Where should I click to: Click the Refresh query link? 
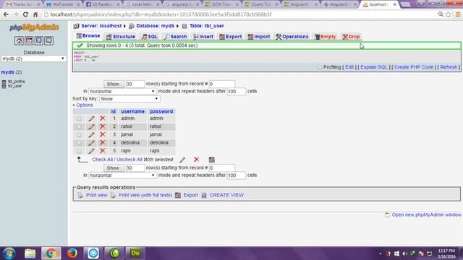click(x=449, y=67)
